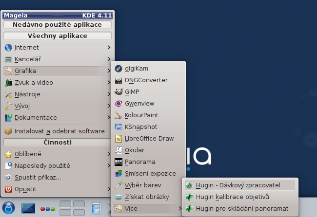Expand the Vývoj submenu arrow

click(109, 106)
